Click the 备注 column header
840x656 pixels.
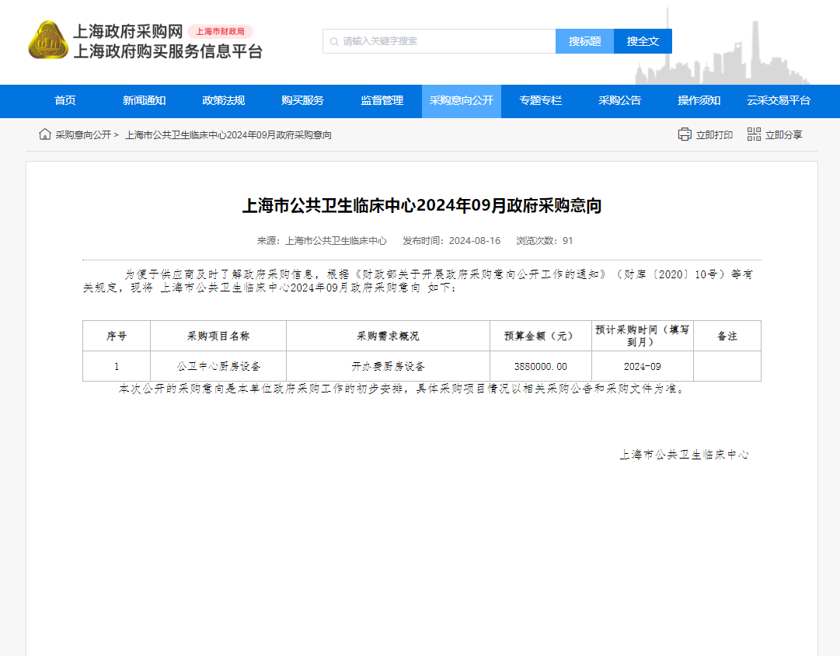pyautogui.click(x=727, y=336)
